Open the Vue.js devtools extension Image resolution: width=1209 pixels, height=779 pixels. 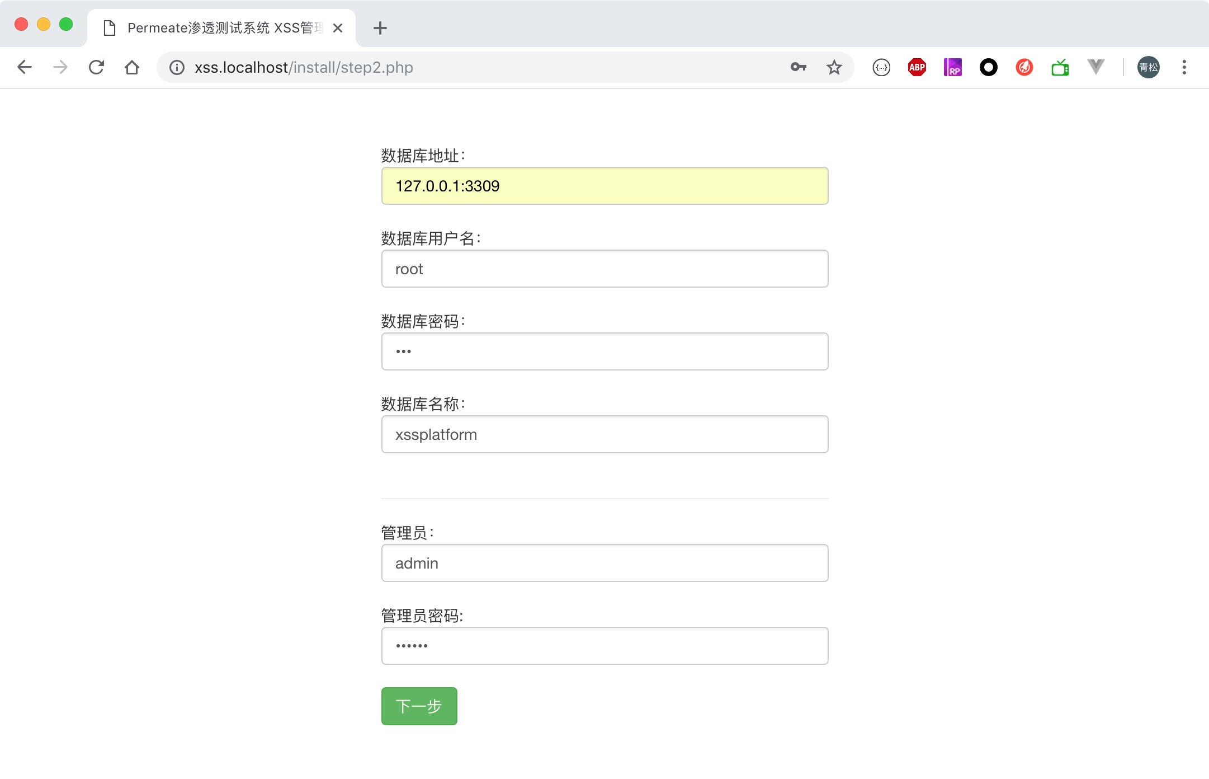pos(1095,67)
